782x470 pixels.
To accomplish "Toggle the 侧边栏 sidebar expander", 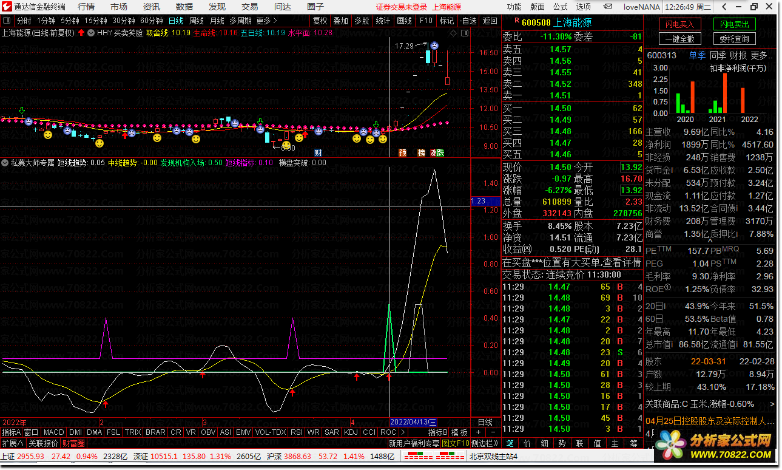I will click(485, 443).
